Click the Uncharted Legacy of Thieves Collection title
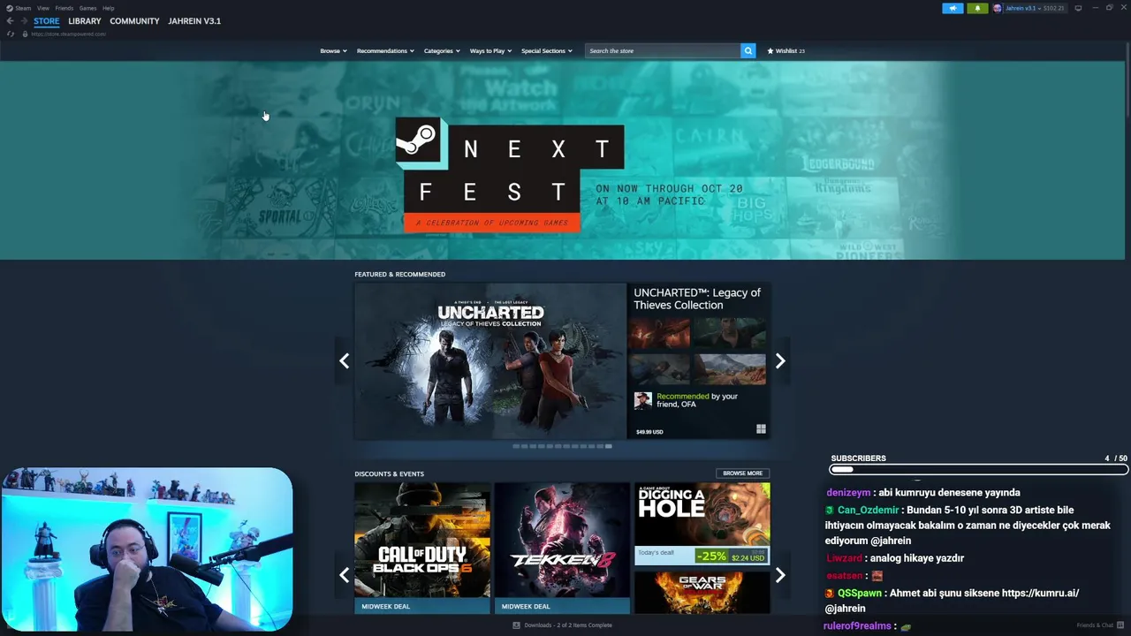1131x636 pixels. coord(697,299)
